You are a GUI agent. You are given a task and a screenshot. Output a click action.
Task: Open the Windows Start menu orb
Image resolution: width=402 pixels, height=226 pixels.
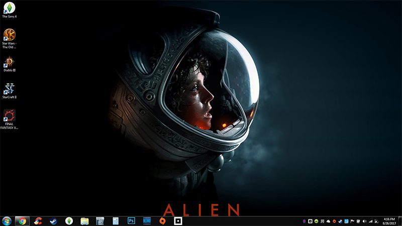pyautogui.click(x=7, y=221)
